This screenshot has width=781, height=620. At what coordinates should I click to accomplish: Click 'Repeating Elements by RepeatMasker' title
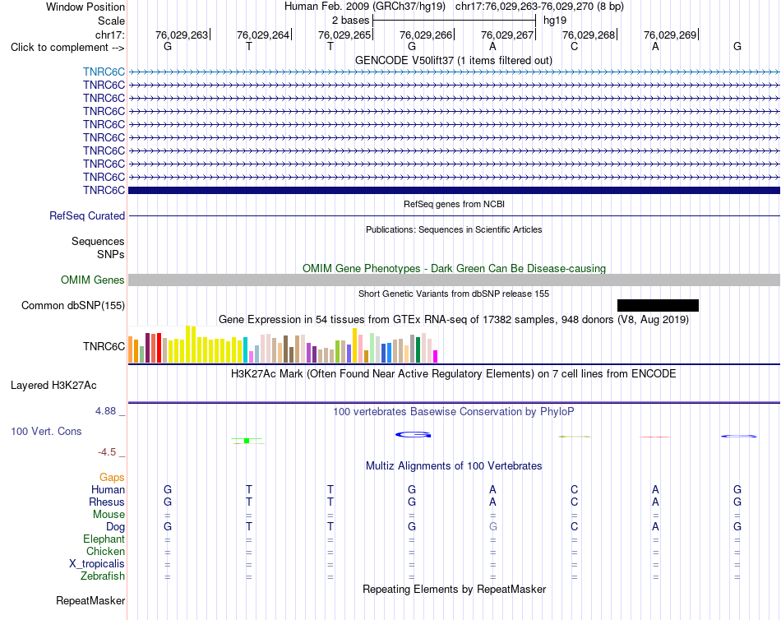454,589
